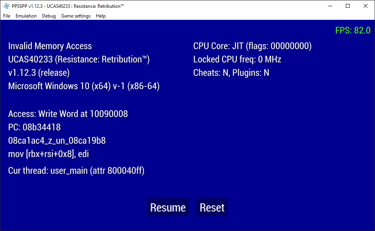
Task: Click the 'Invalid Memory Access' heading
Action: (x=50, y=46)
